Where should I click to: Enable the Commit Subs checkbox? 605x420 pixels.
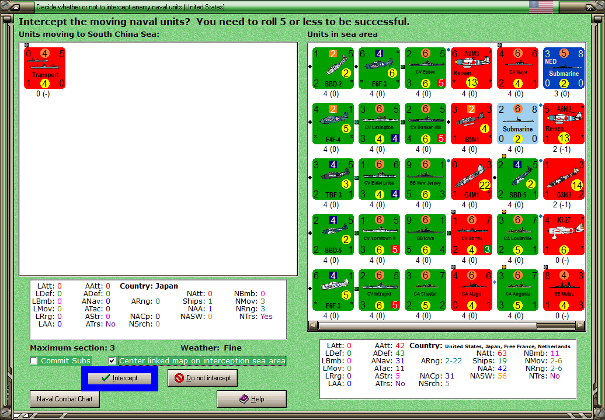pyautogui.click(x=34, y=361)
